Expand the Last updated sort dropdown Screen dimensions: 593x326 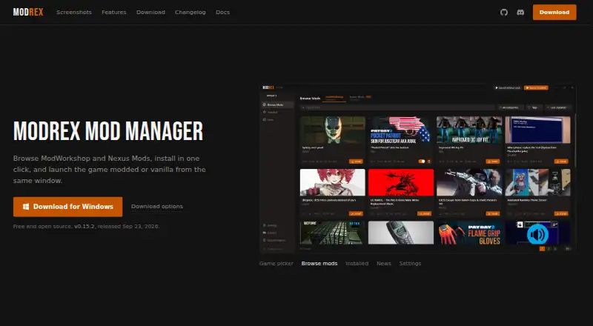558,107
